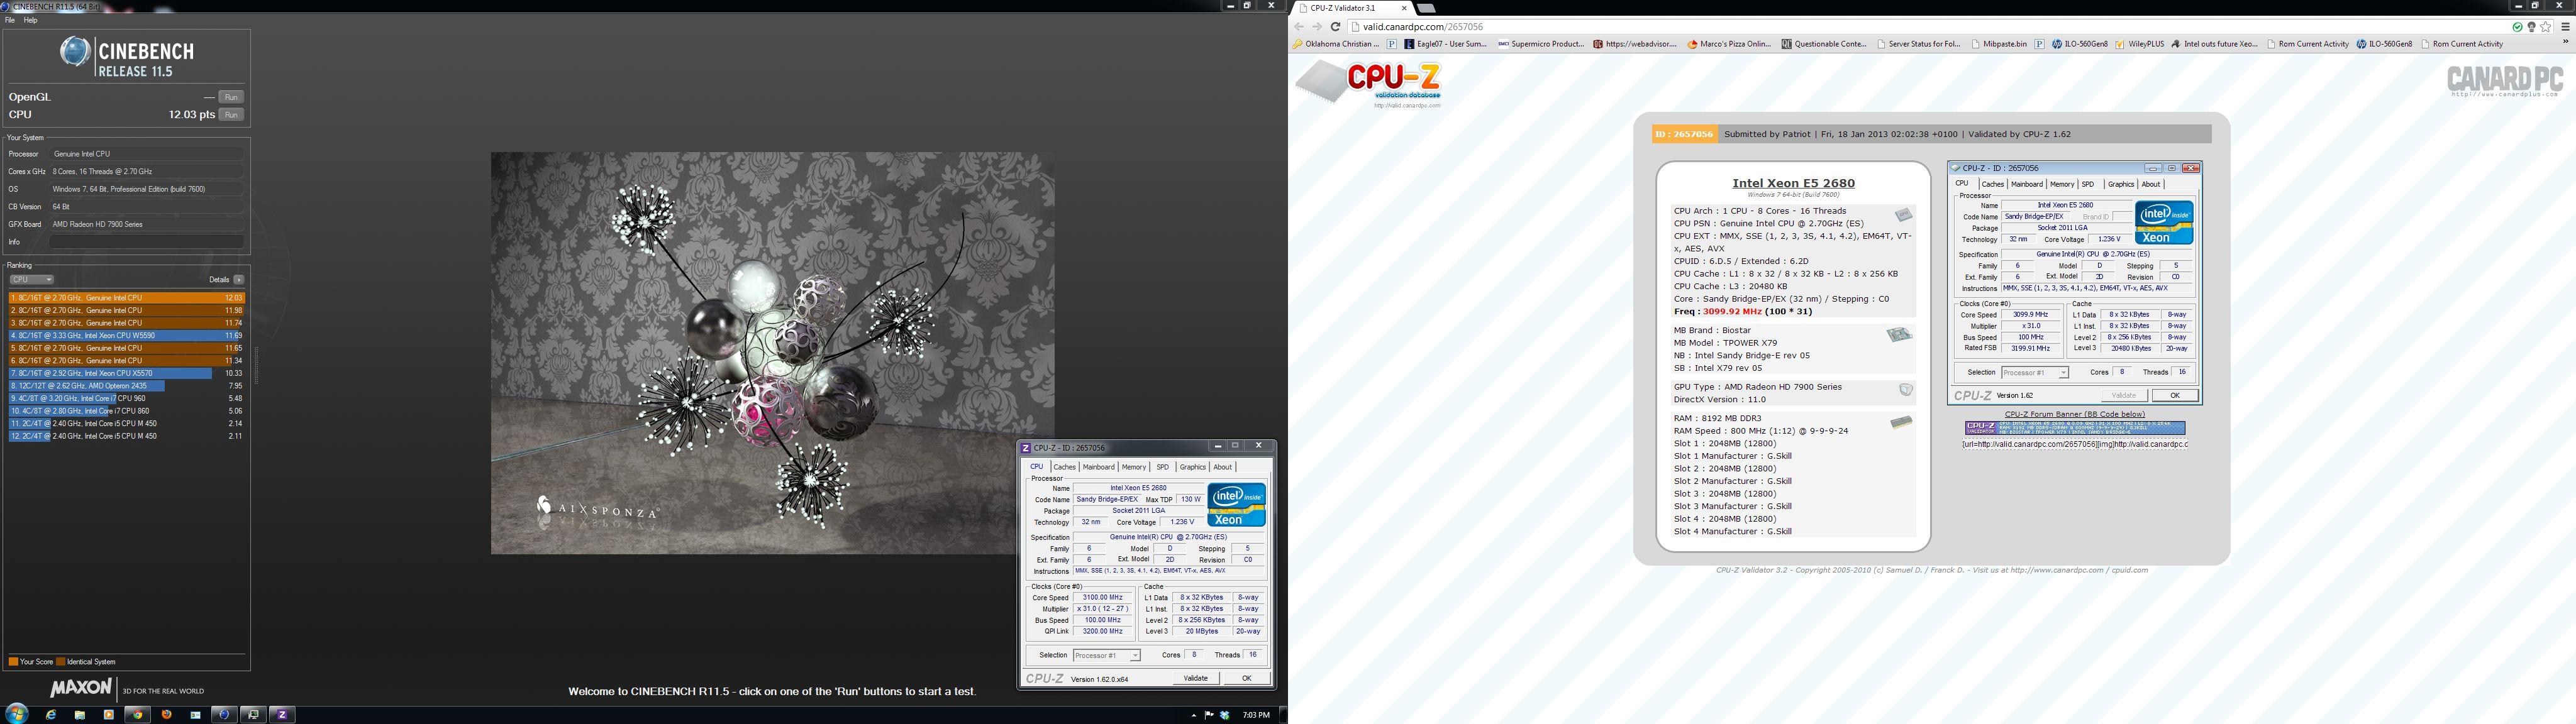
Task: Open the Chrome menu hamburger icon
Action: pyautogui.click(x=2566, y=27)
